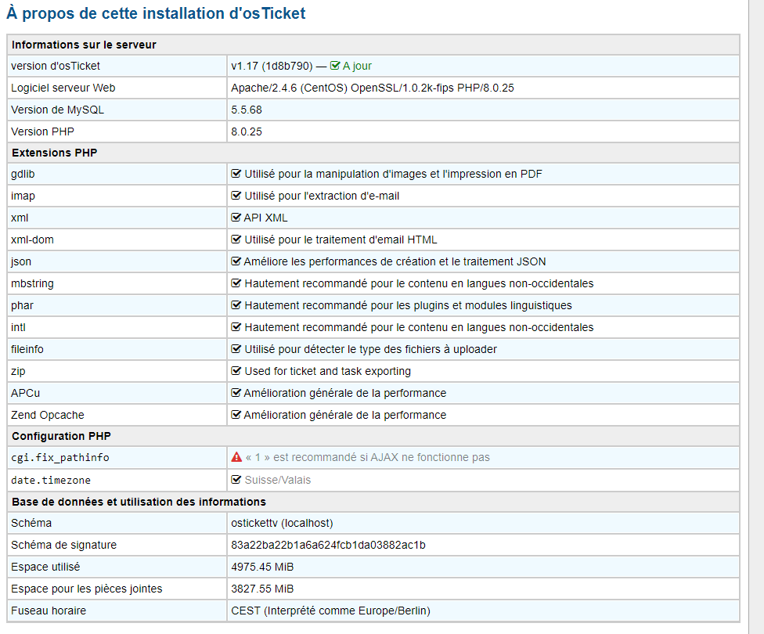Select 'Base de données et utilisation' header
Image resolution: width=764 pixels, height=634 pixels.
139,502
